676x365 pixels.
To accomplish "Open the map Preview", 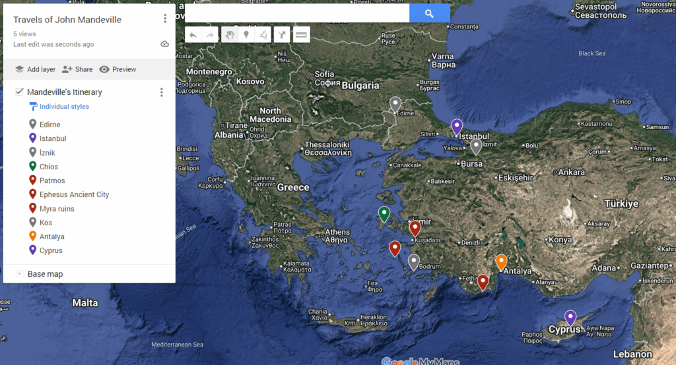I will 118,69.
